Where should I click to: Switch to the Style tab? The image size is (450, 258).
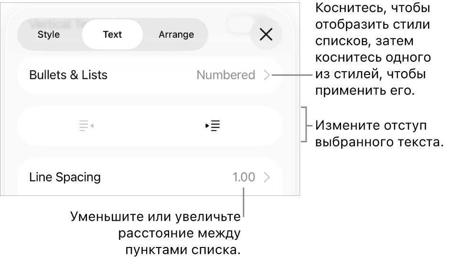pyautogui.click(x=49, y=34)
